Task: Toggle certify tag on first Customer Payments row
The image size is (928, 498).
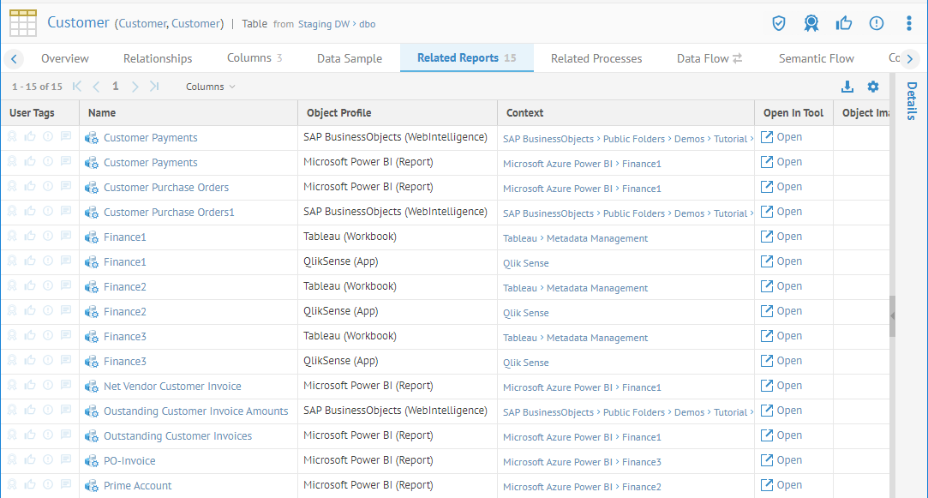Action: tap(12, 137)
